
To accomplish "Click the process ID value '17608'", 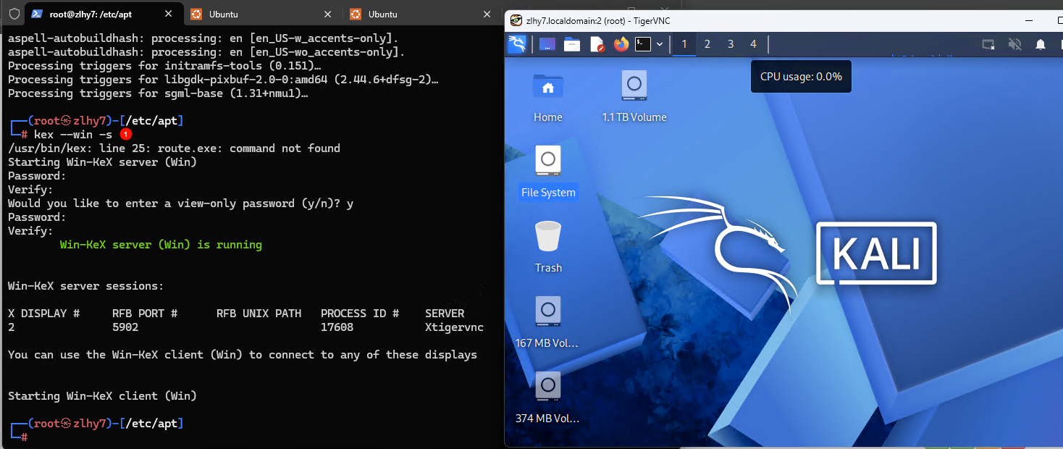I will pos(337,327).
